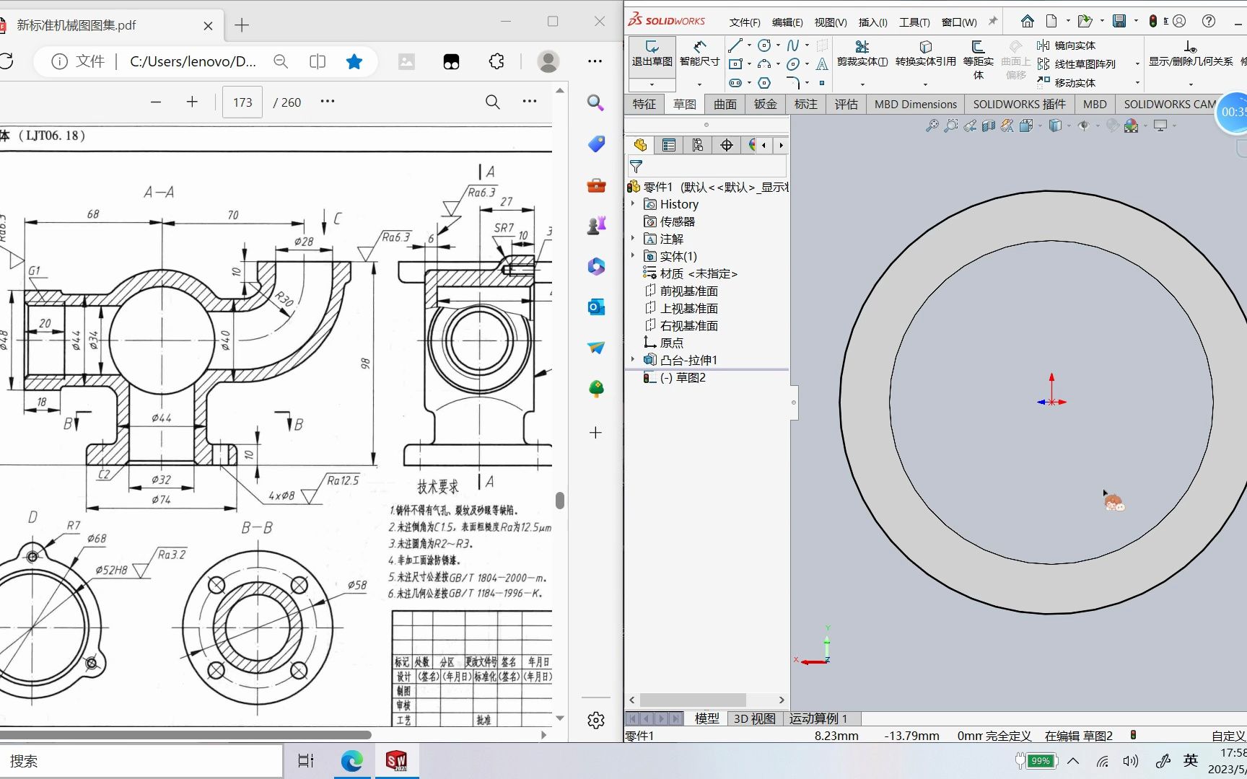The image size is (1247, 779).
Task: Select the Ellipse sketch tool
Action: (x=793, y=64)
